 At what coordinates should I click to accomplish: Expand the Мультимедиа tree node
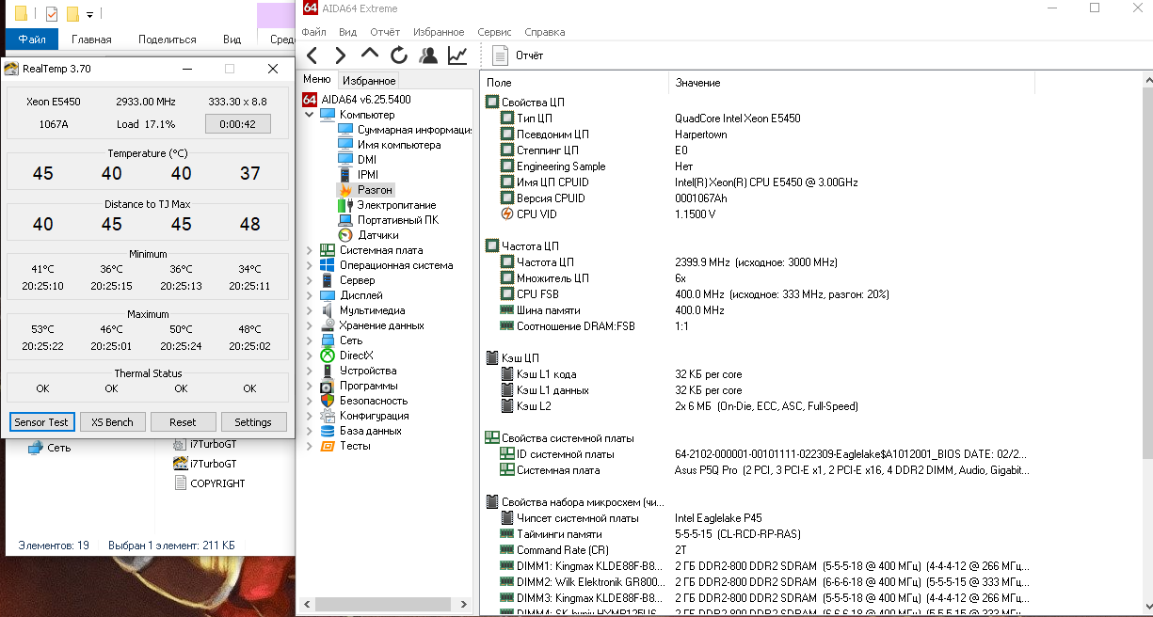pos(309,310)
